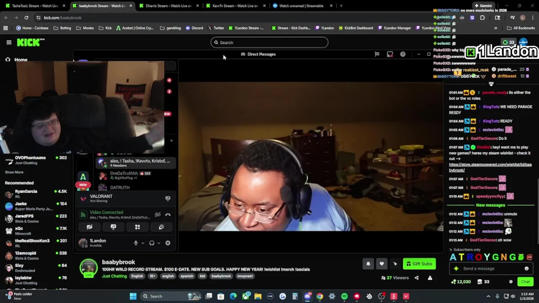This screenshot has width=539, height=303.
Task: Open headphone output options dropdown
Action: [159, 243]
